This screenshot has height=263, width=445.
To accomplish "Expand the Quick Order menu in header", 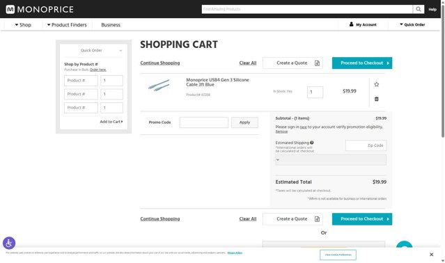I will (412, 24).
